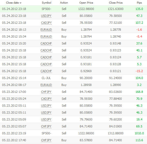The height and width of the screenshot is (144, 147).
Task: Open CADCHF symbol link with 5.7 pips
Action: (x=46, y=57)
